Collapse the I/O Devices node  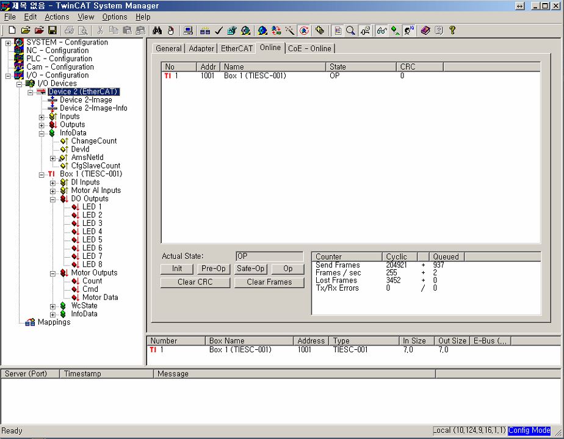coord(20,84)
